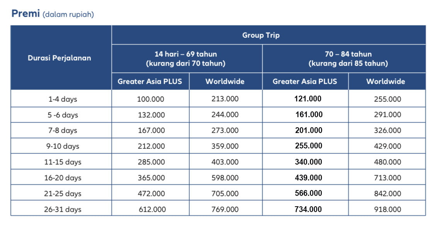Select the 918.000 premium cell

pos(387,209)
